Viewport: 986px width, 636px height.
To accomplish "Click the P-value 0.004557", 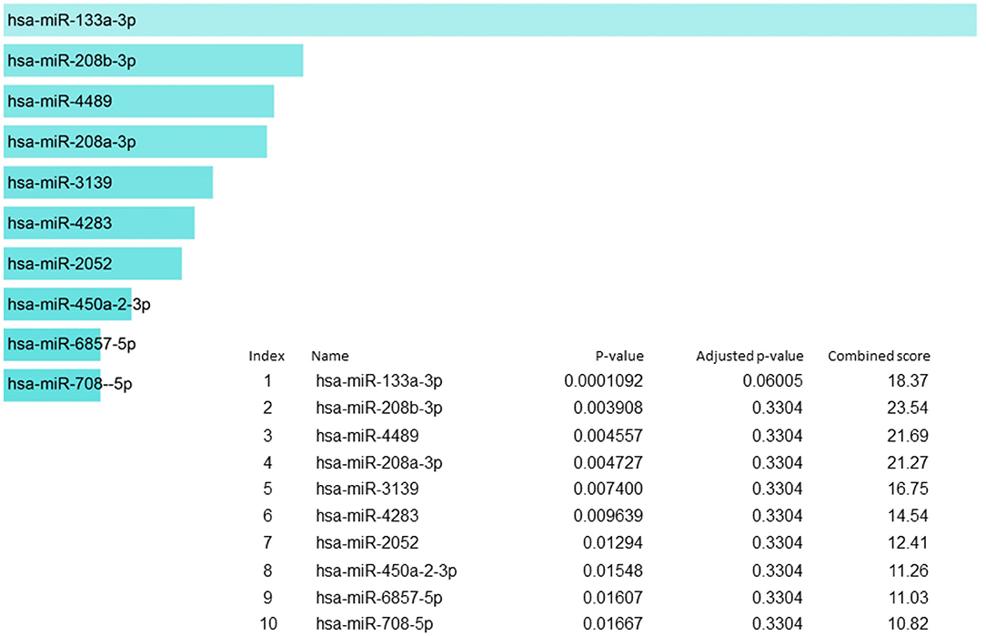I will click(x=609, y=436).
